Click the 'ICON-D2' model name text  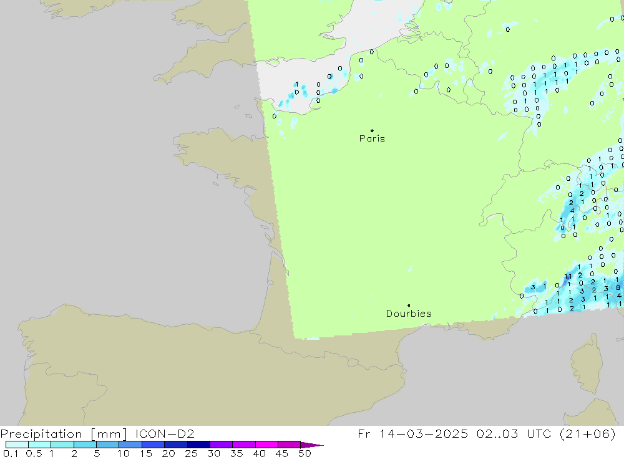(165, 433)
